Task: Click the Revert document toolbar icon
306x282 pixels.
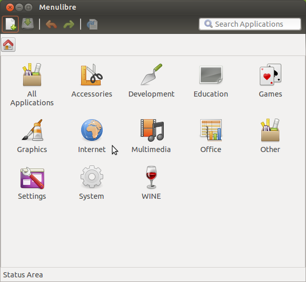Action: [x=92, y=25]
